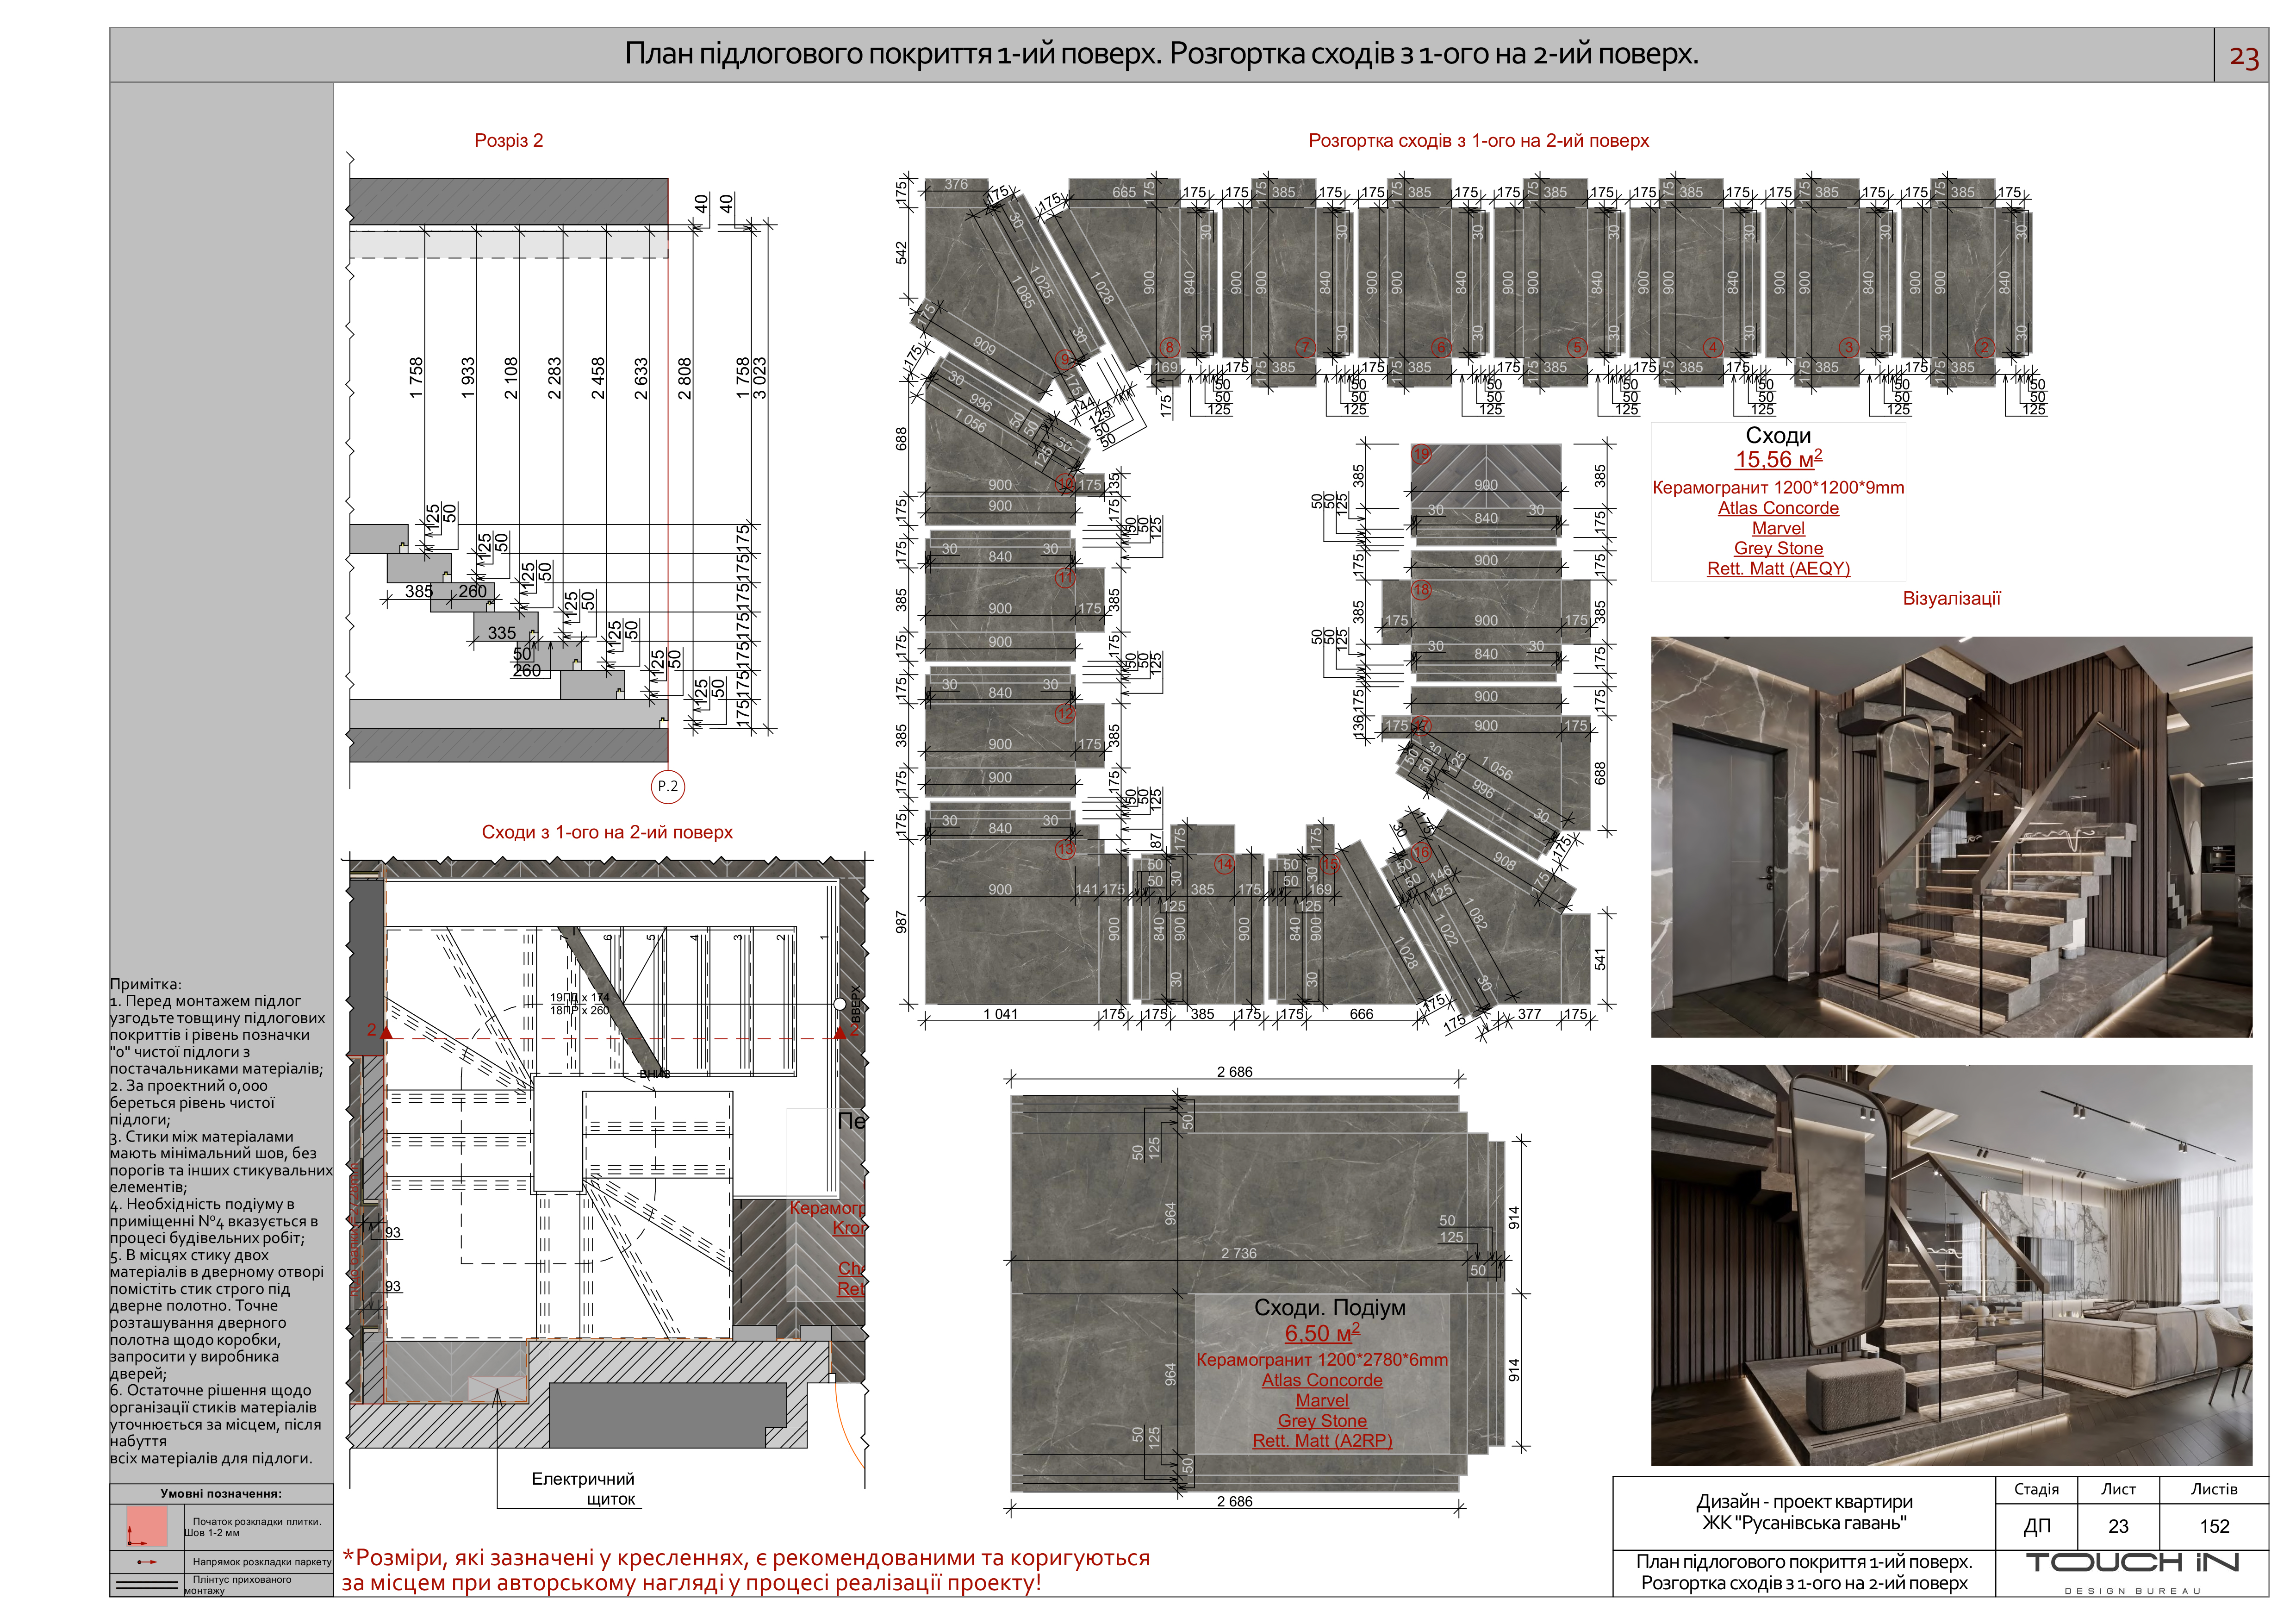Click the hidden plinth double-line legend symbol
This screenshot has width=2296, height=1624.
pos(147,1584)
